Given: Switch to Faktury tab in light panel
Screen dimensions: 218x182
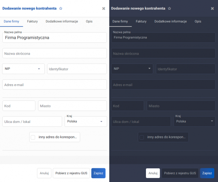Looking at the screenshot, I should click(33, 21).
